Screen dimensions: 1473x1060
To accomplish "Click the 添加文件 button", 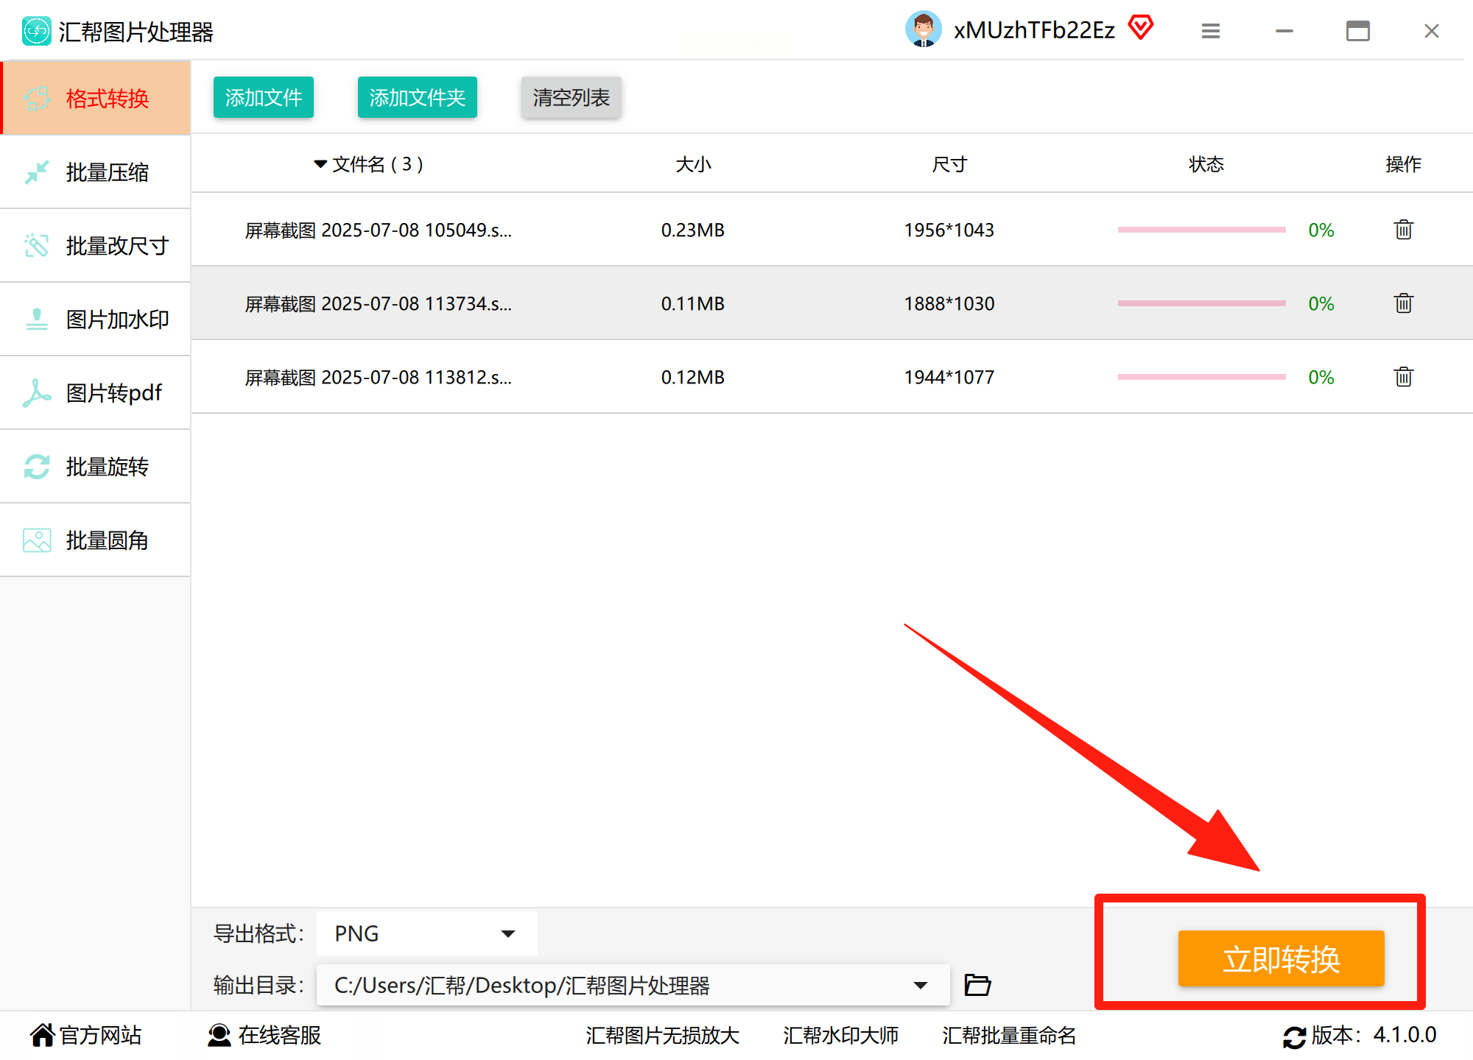I will point(263,97).
